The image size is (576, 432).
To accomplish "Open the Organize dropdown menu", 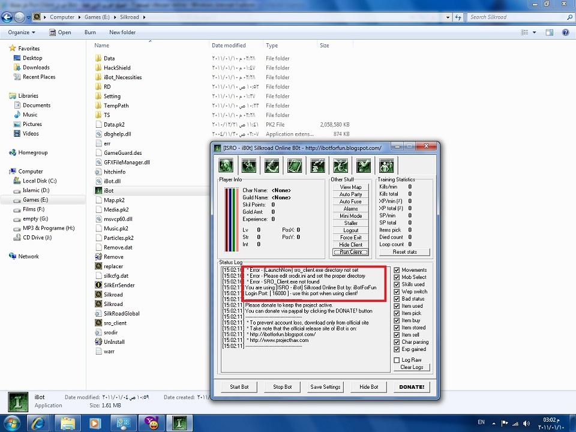I will click(x=22, y=32).
